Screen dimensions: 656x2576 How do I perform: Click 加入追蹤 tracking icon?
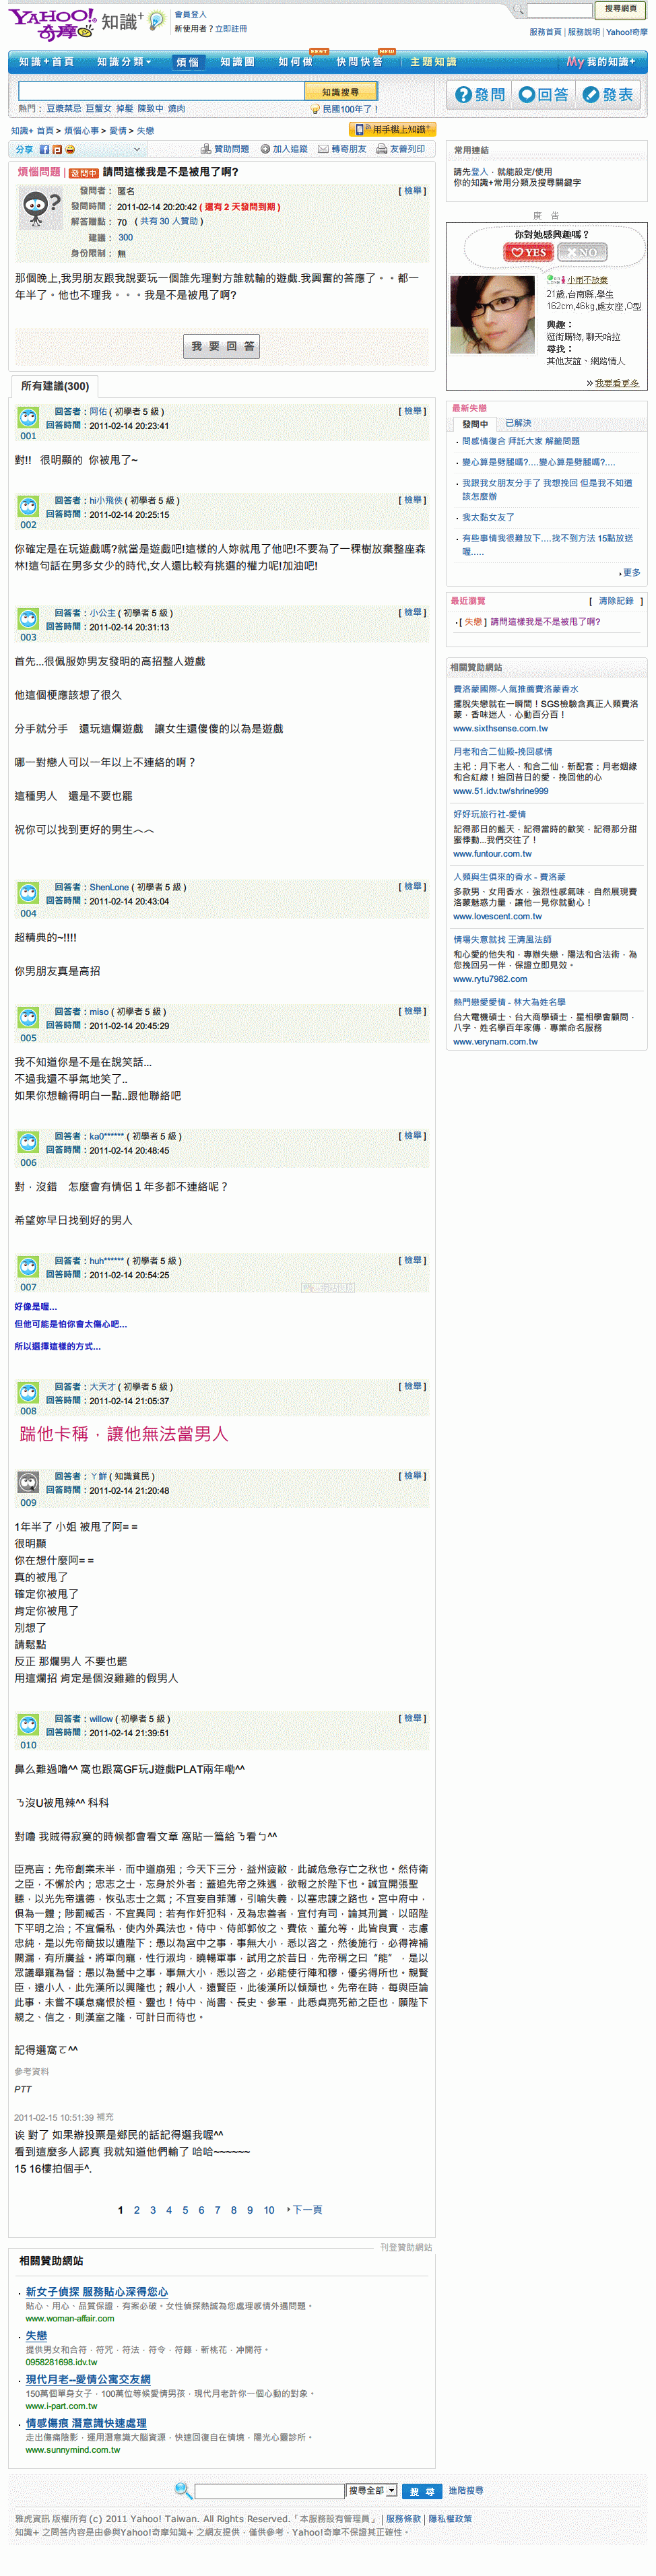tap(265, 149)
